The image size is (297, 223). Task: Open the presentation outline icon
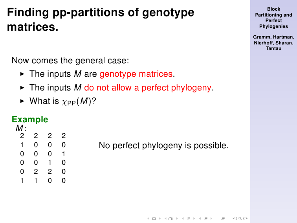point(223,218)
